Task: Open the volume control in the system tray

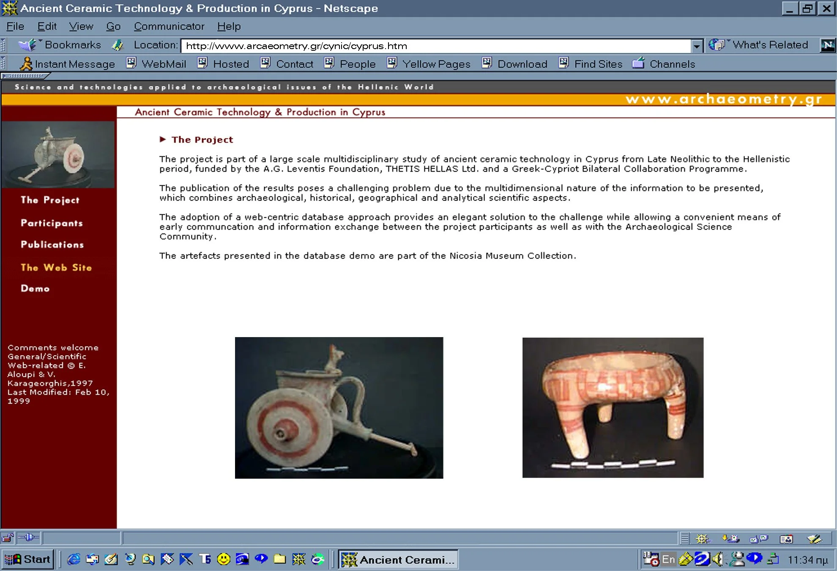Action: pos(716,559)
